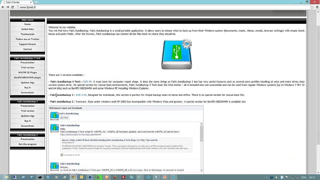
Task: Open the Action Center flag tray icon
Action: tap(287, 177)
